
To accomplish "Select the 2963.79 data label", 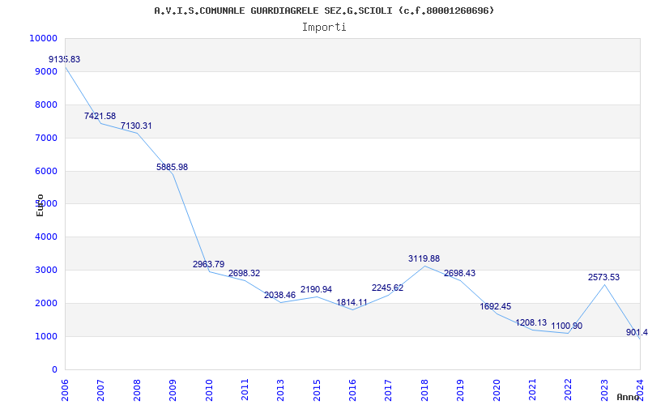I will tap(208, 264).
